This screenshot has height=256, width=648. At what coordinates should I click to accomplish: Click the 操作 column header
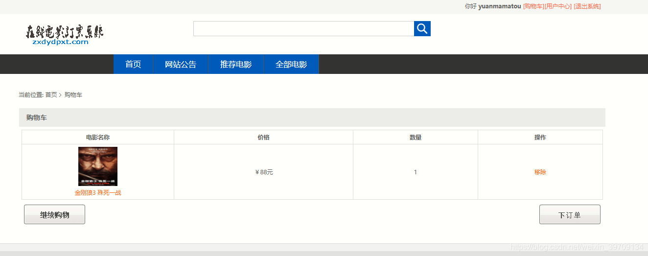point(540,138)
